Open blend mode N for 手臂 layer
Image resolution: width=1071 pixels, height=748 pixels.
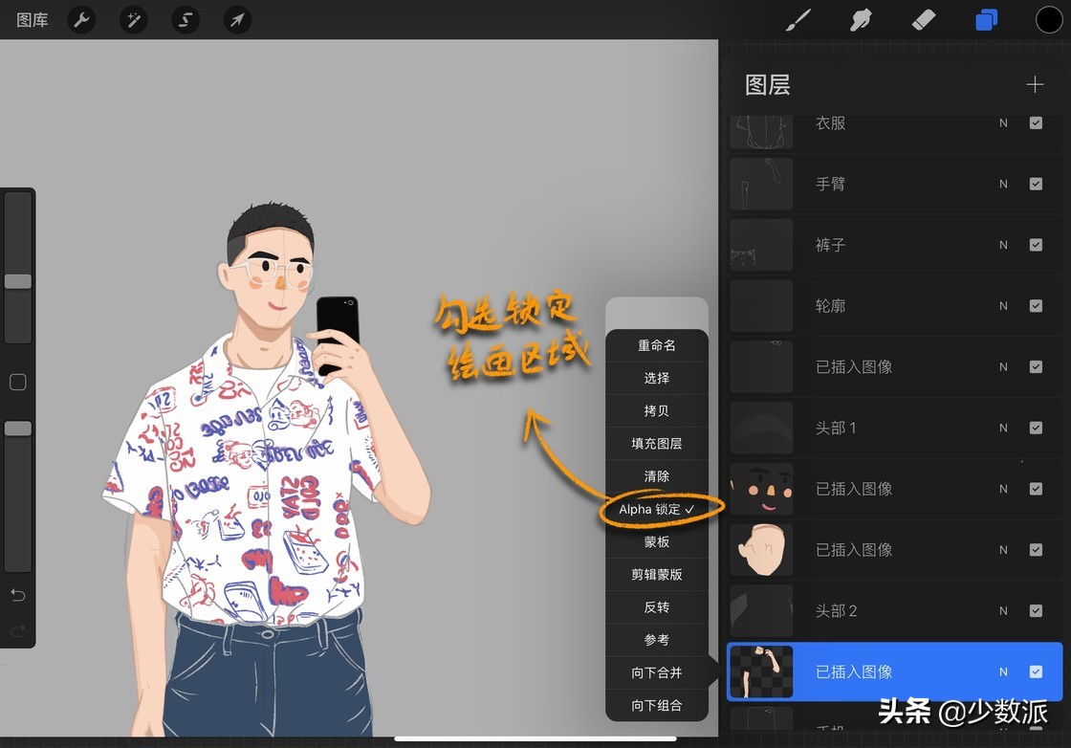pos(1002,184)
